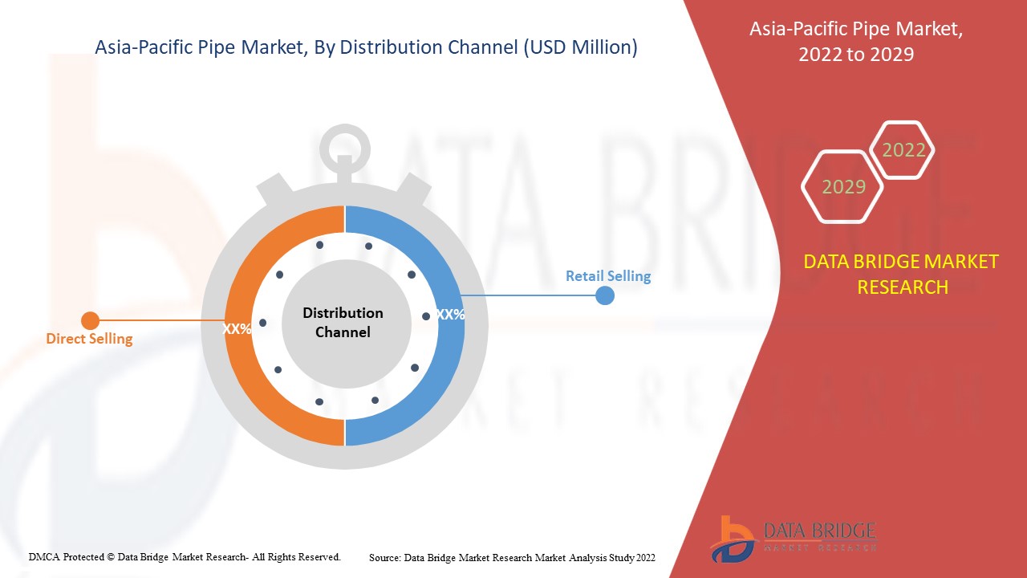Click the Distribution Channel center circle
The image size is (1027, 578).
tap(343, 324)
